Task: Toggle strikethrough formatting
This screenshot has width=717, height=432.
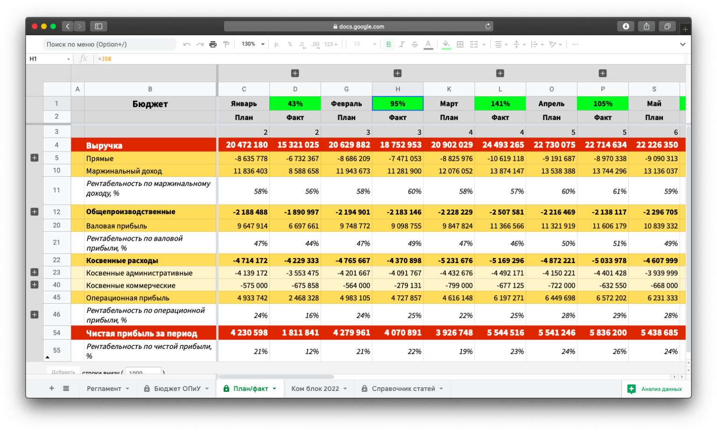Action: click(415, 44)
